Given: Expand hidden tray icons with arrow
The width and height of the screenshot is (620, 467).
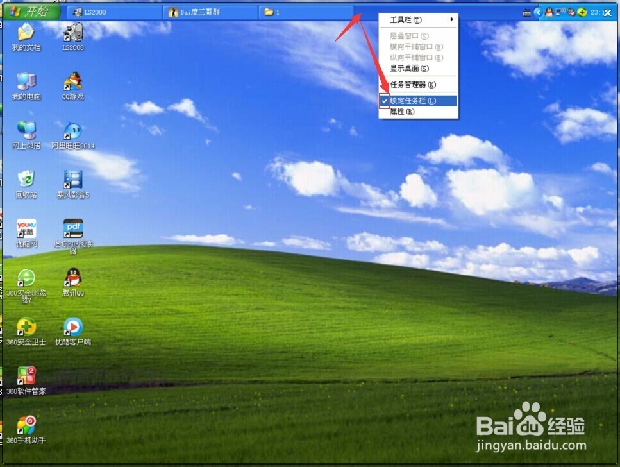Looking at the screenshot, I should tap(538, 12).
